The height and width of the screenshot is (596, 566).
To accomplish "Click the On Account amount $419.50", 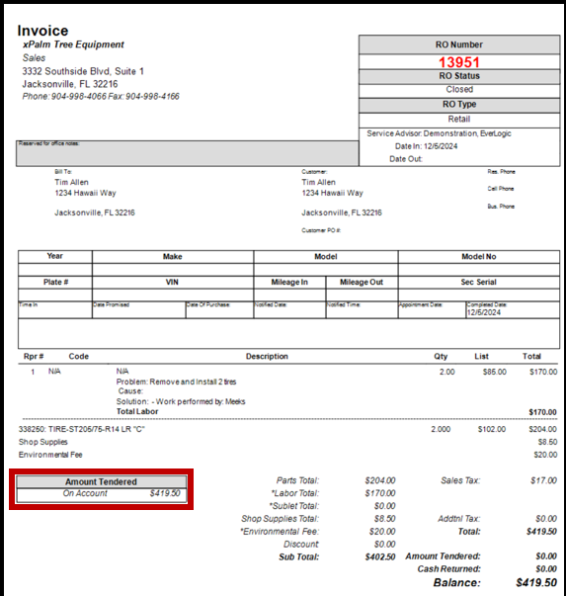I will coord(165,493).
